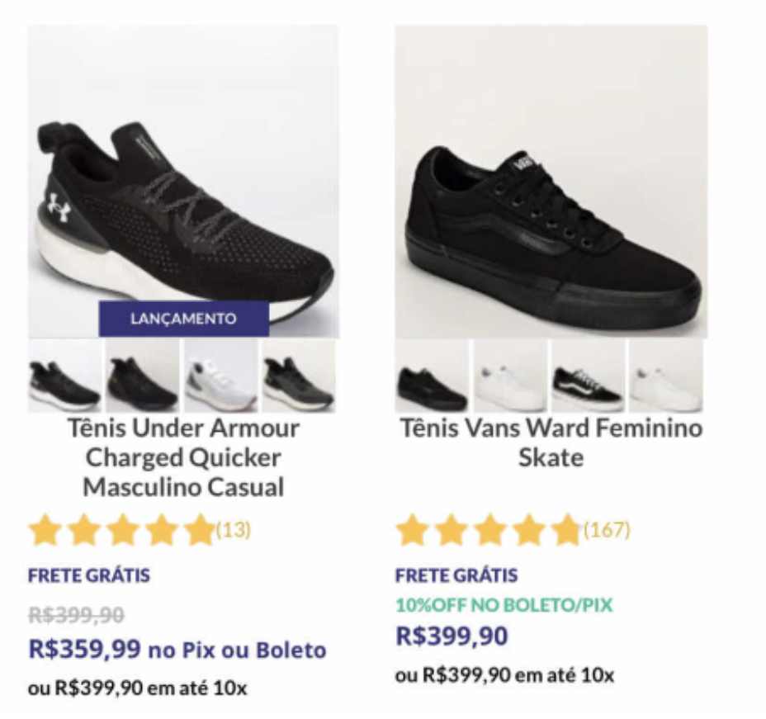
Task: Open the Vans Ward main product image
Action: click(x=551, y=182)
